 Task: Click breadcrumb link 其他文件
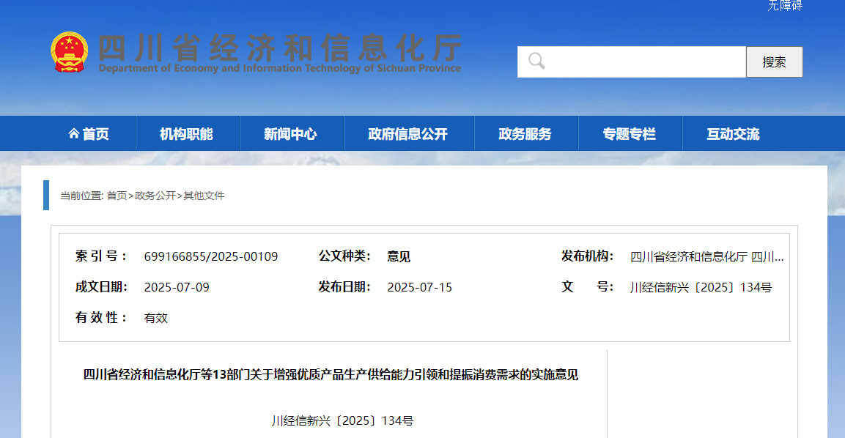(x=204, y=196)
